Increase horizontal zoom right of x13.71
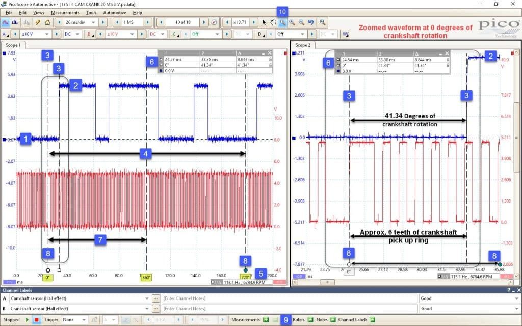 [254, 22]
